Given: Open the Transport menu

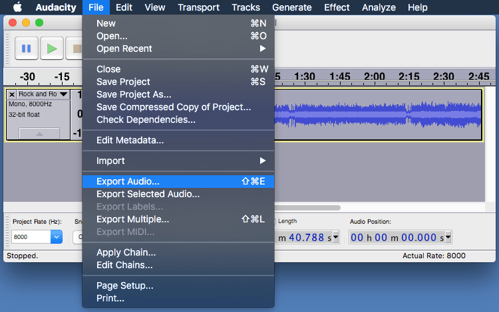Looking at the screenshot, I should tap(198, 7).
